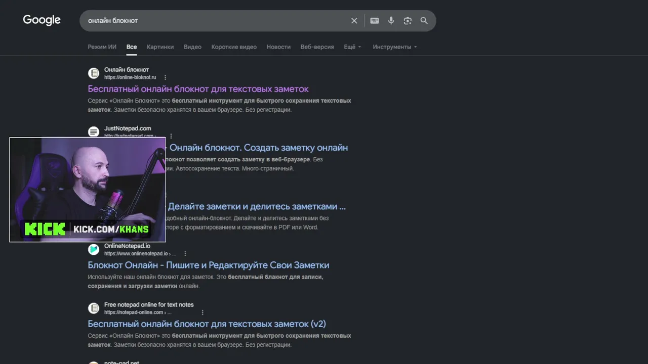648x364 pixels.
Task: Click the notepad-online.com site favicon
Action: point(94,308)
